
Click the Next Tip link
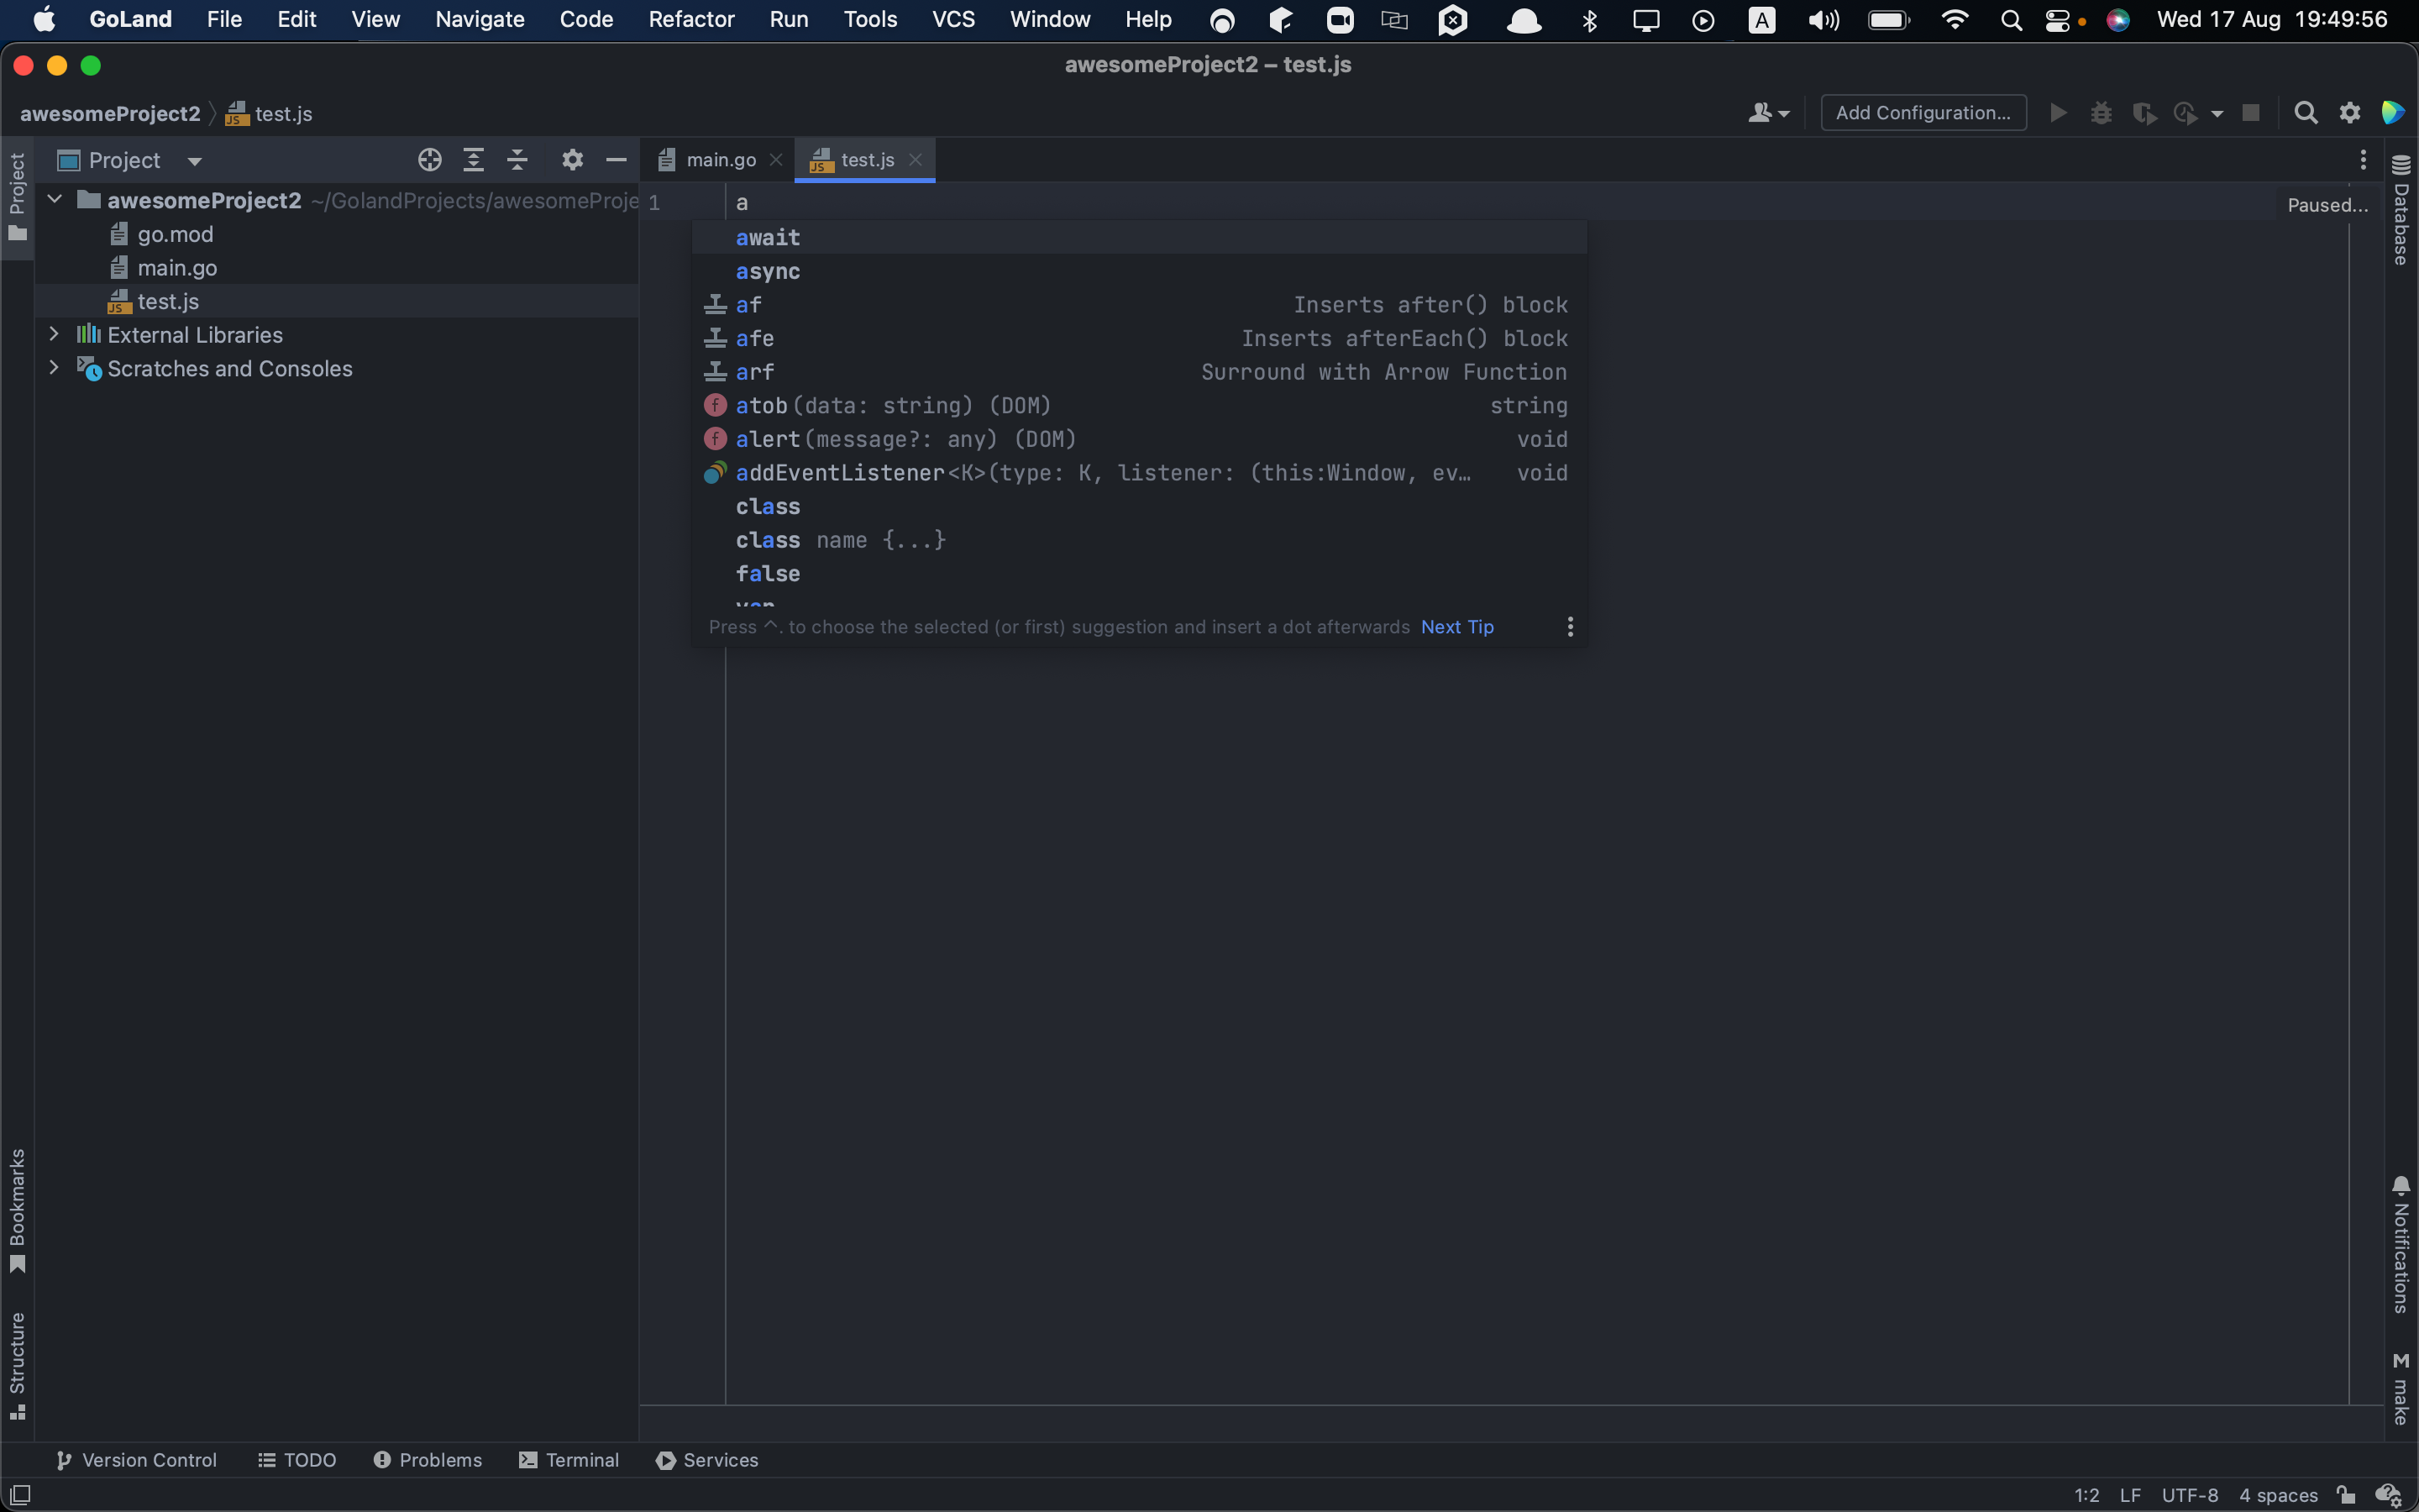pos(1456,627)
